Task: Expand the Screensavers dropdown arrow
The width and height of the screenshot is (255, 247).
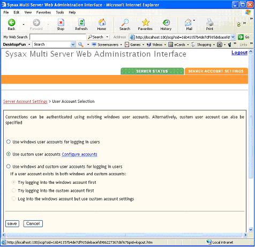Action: 121,44
